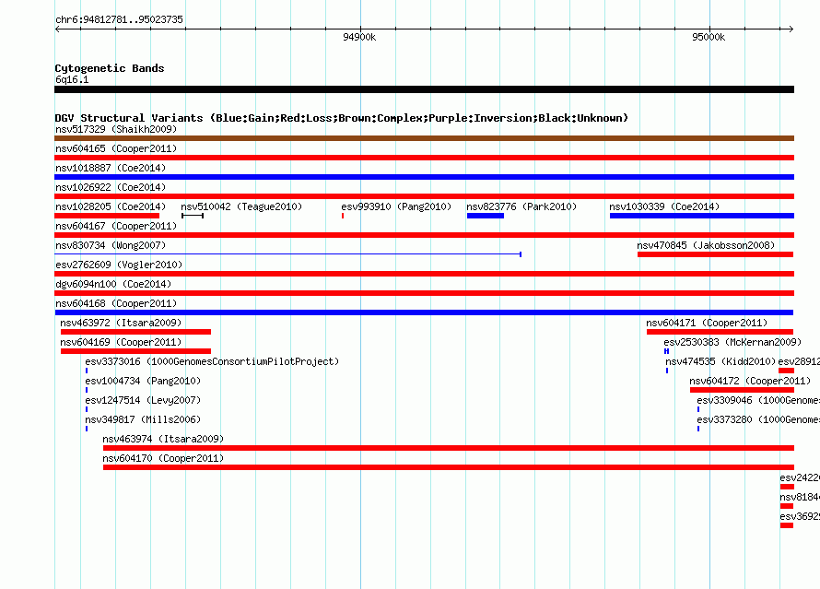The height and width of the screenshot is (589, 820).
Task: Click the nsv474535 (Kidd2010) label
Action: click(x=720, y=361)
